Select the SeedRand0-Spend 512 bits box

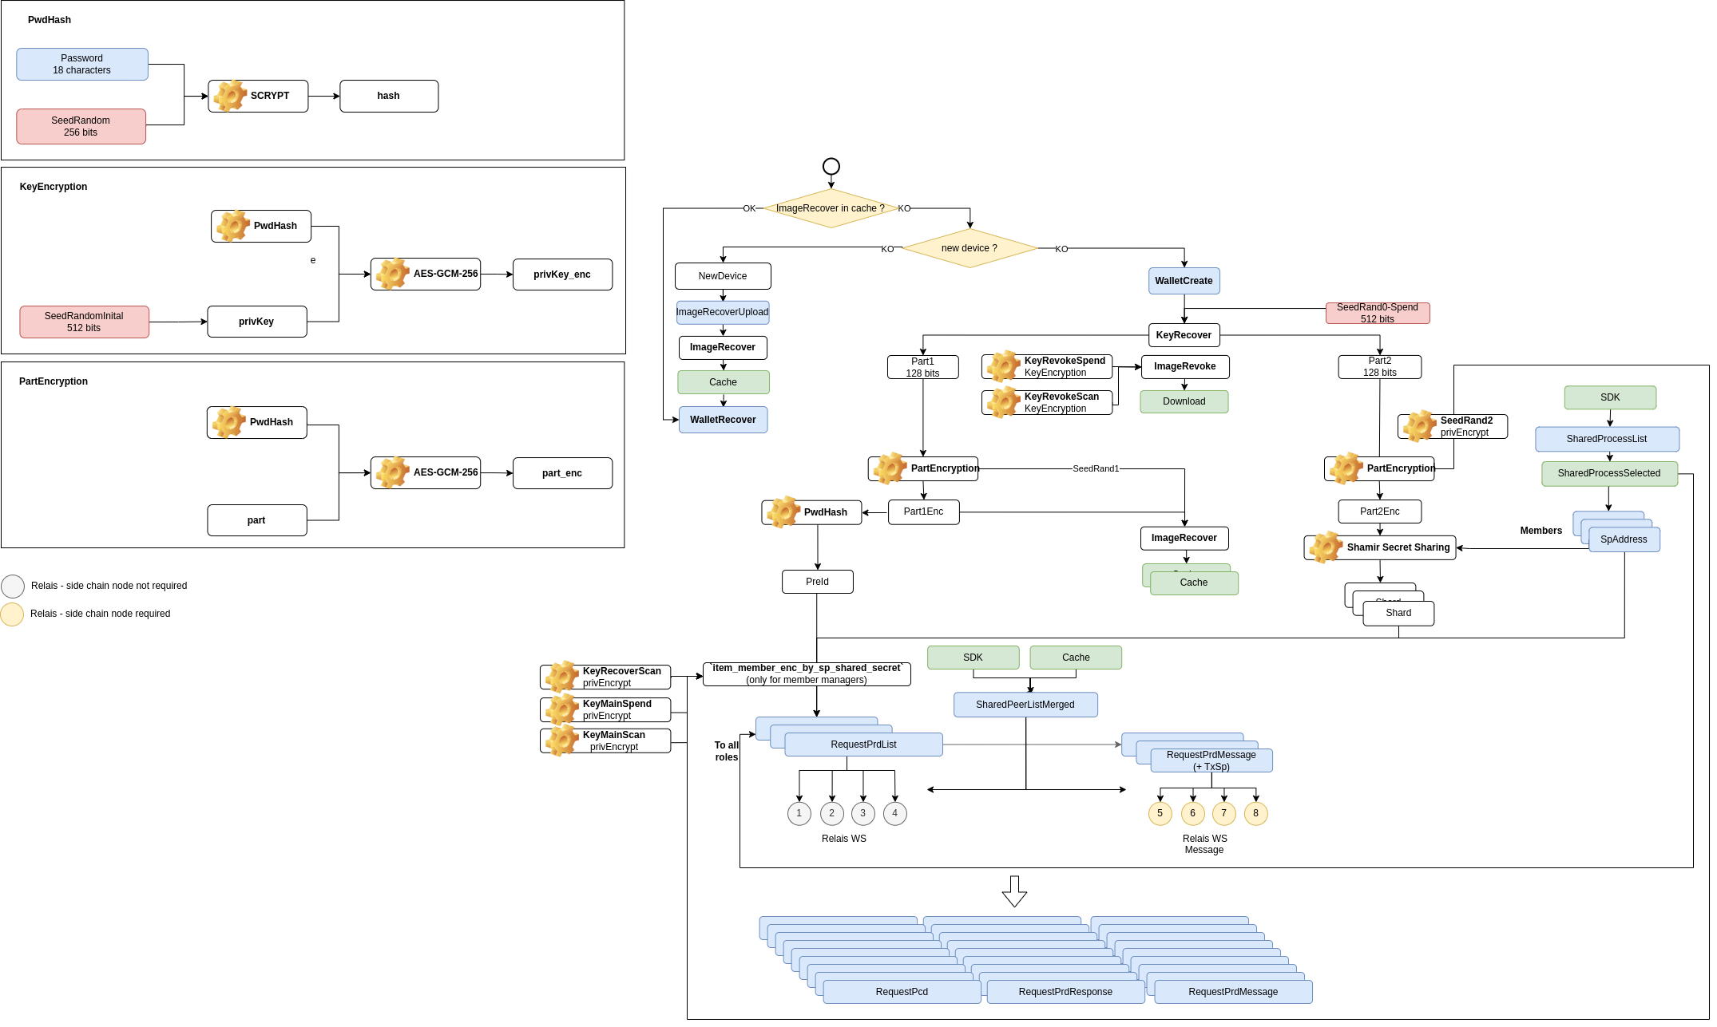pos(1378,314)
